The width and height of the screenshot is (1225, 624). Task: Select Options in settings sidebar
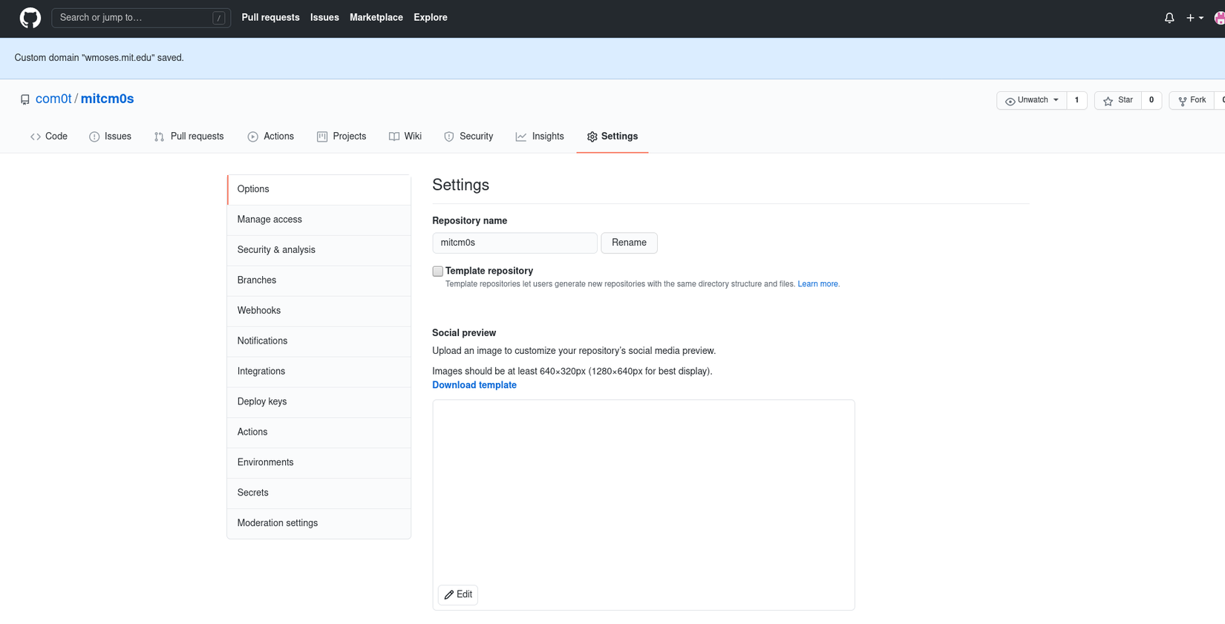[319, 190]
